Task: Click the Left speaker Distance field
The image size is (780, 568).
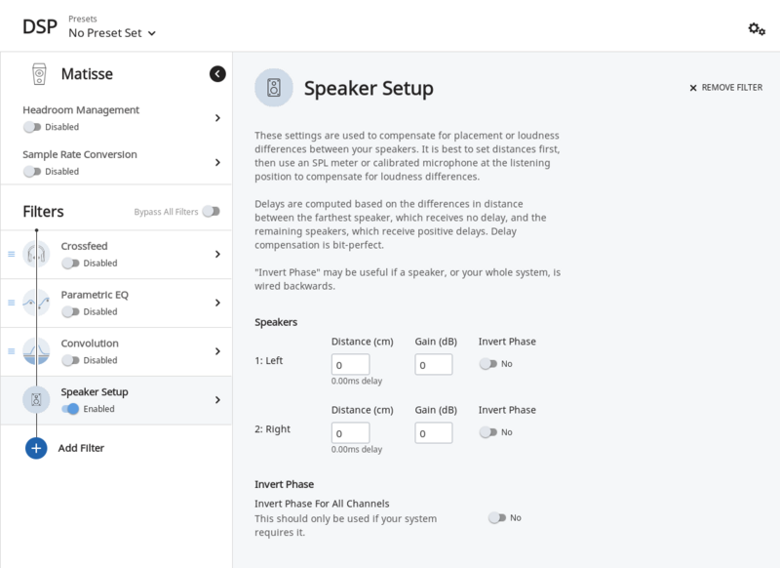Action: pyautogui.click(x=350, y=364)
